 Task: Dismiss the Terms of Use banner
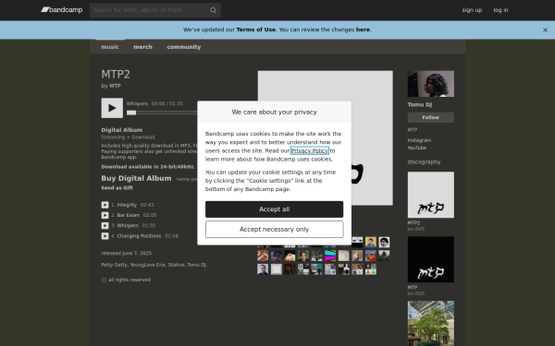click(545, 30)
